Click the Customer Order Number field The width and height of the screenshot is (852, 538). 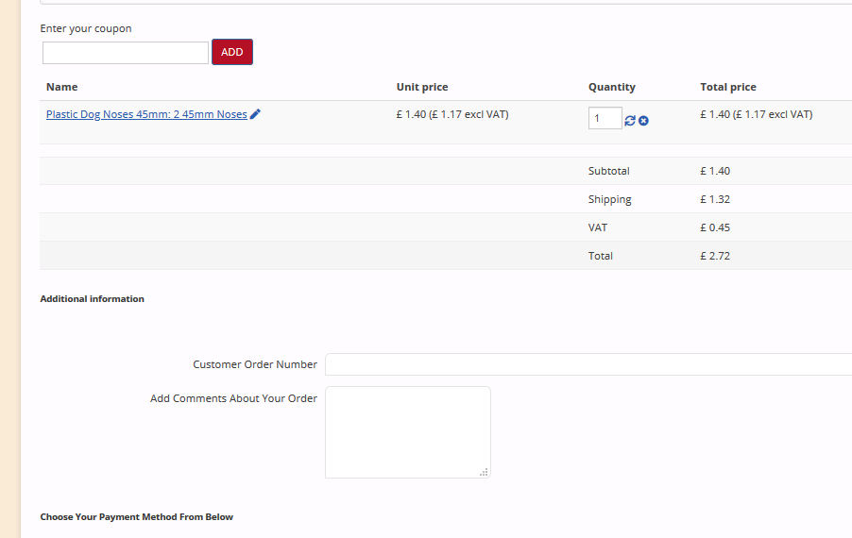pos(588,364)
